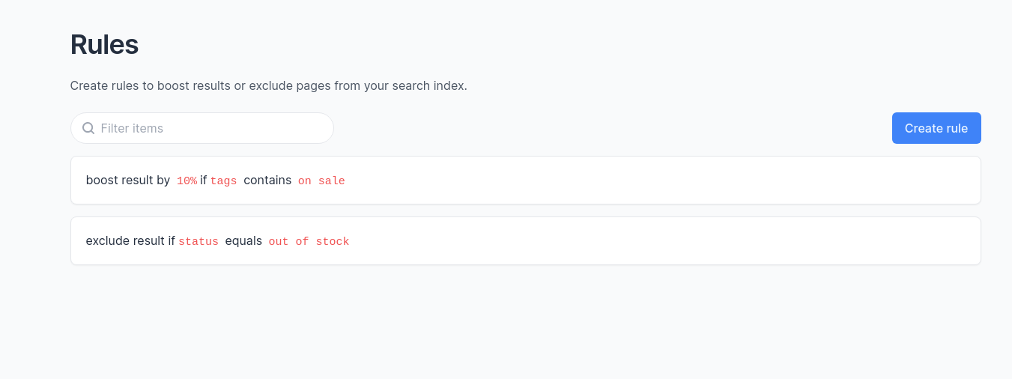Screen dimensions: 1012x379
Task: Focus the Filter items search box
Action: [x=202, y=128]
